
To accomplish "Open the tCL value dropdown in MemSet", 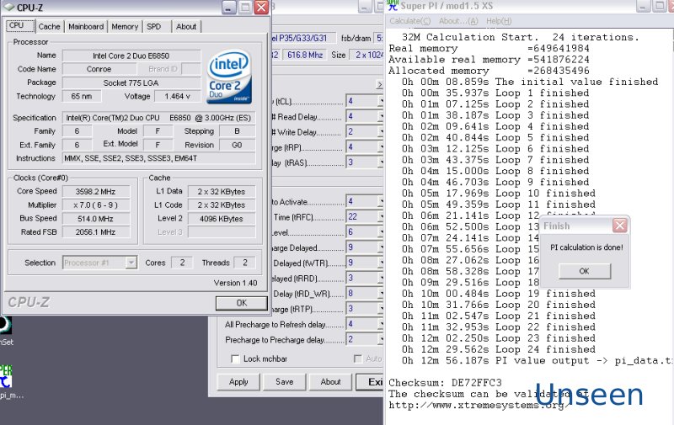I will [381, 101].
